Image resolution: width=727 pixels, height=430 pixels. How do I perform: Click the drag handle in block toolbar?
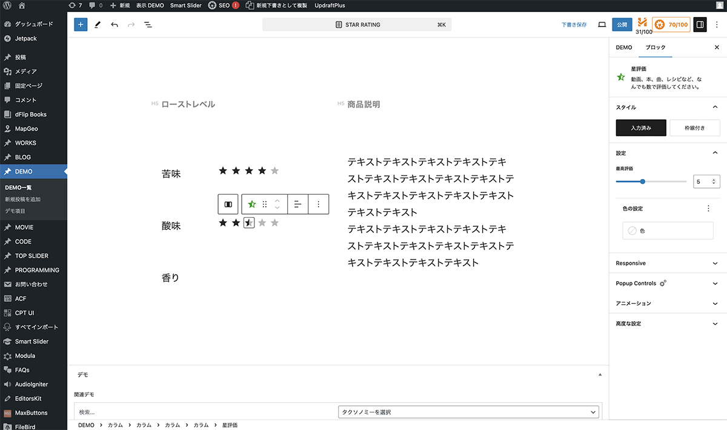pos(265,204)
